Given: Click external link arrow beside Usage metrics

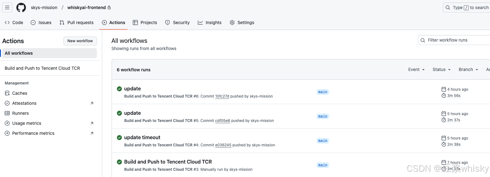Looking at the screenshot, I should [92, 123].
